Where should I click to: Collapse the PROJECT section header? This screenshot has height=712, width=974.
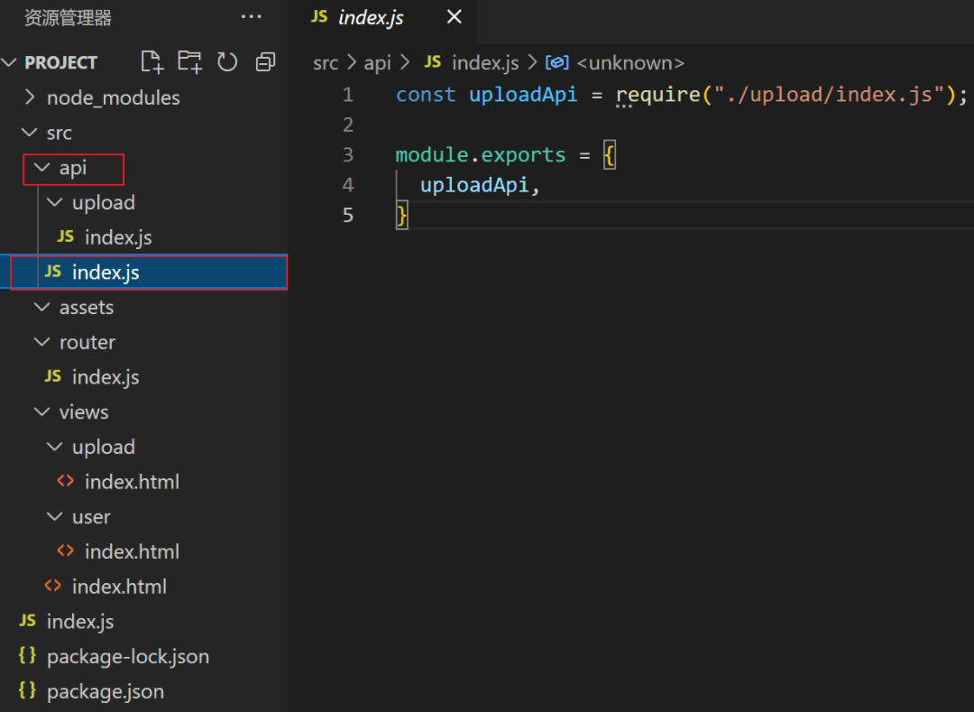pyautogui.click(x=61, y=62)
